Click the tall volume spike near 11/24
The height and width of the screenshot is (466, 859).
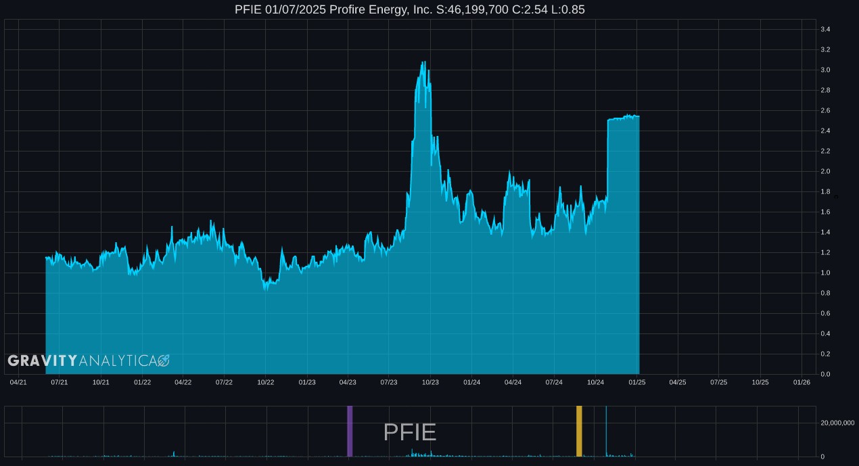click(606, 431)
